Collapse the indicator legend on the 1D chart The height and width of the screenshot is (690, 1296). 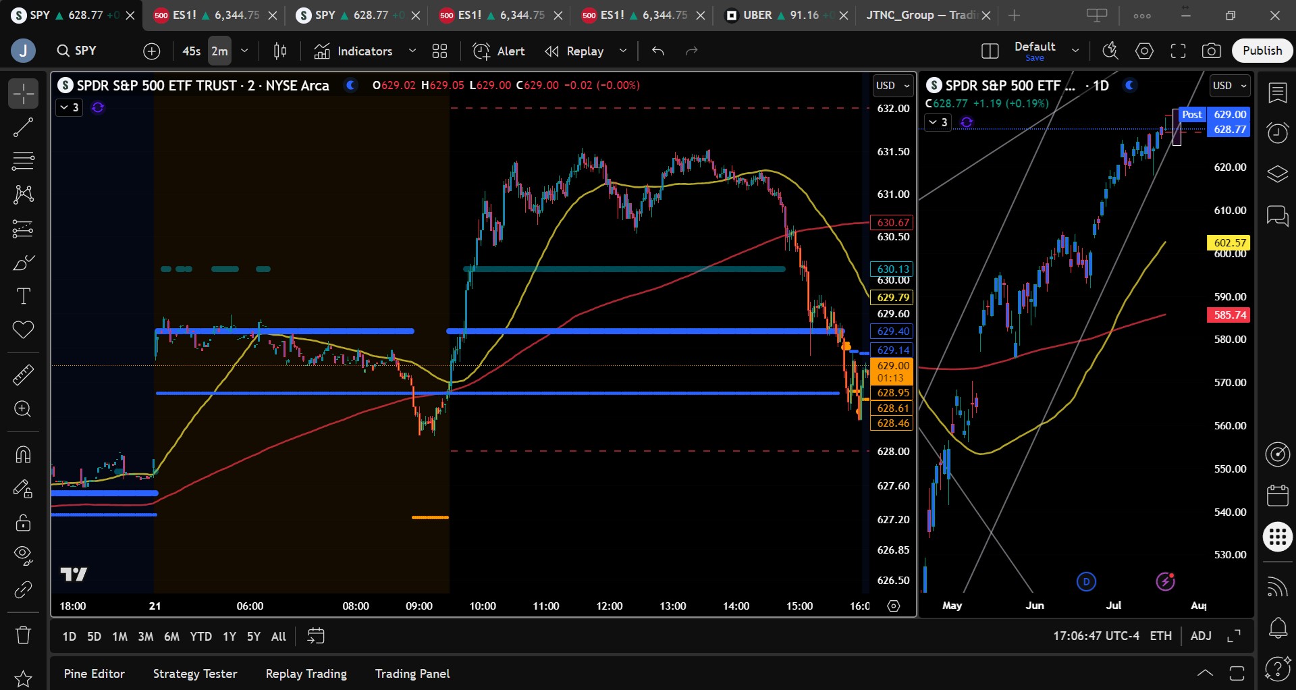pyautogui.click(x=938, y=122)
